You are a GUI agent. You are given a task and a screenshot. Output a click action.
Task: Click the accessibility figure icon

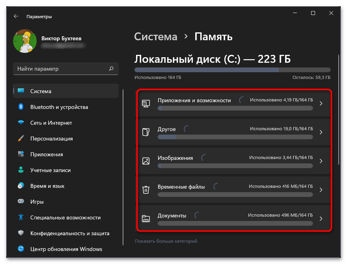21,217
